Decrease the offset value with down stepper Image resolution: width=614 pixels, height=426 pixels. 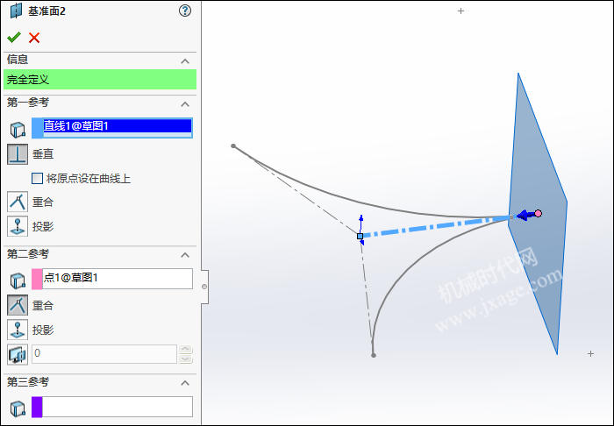185,359
